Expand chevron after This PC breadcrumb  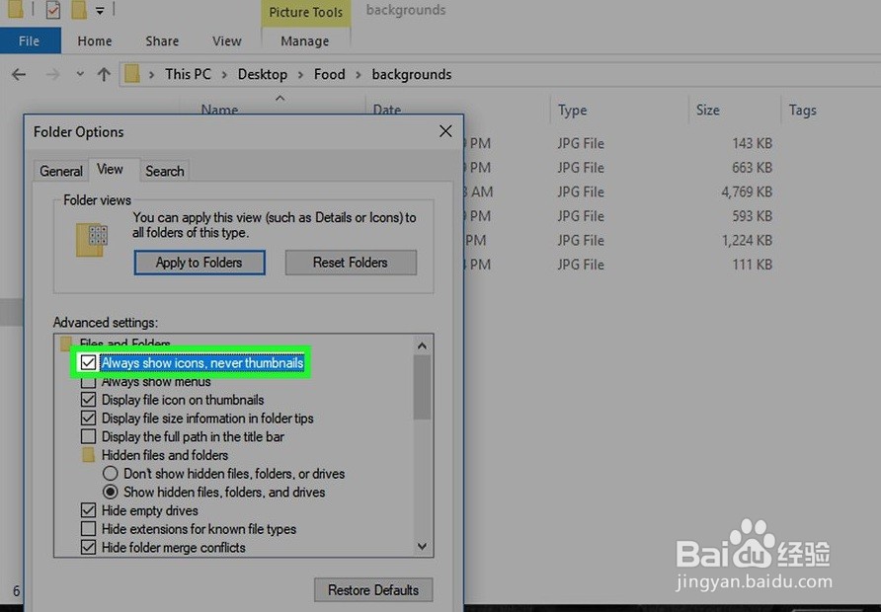(224, 75)
